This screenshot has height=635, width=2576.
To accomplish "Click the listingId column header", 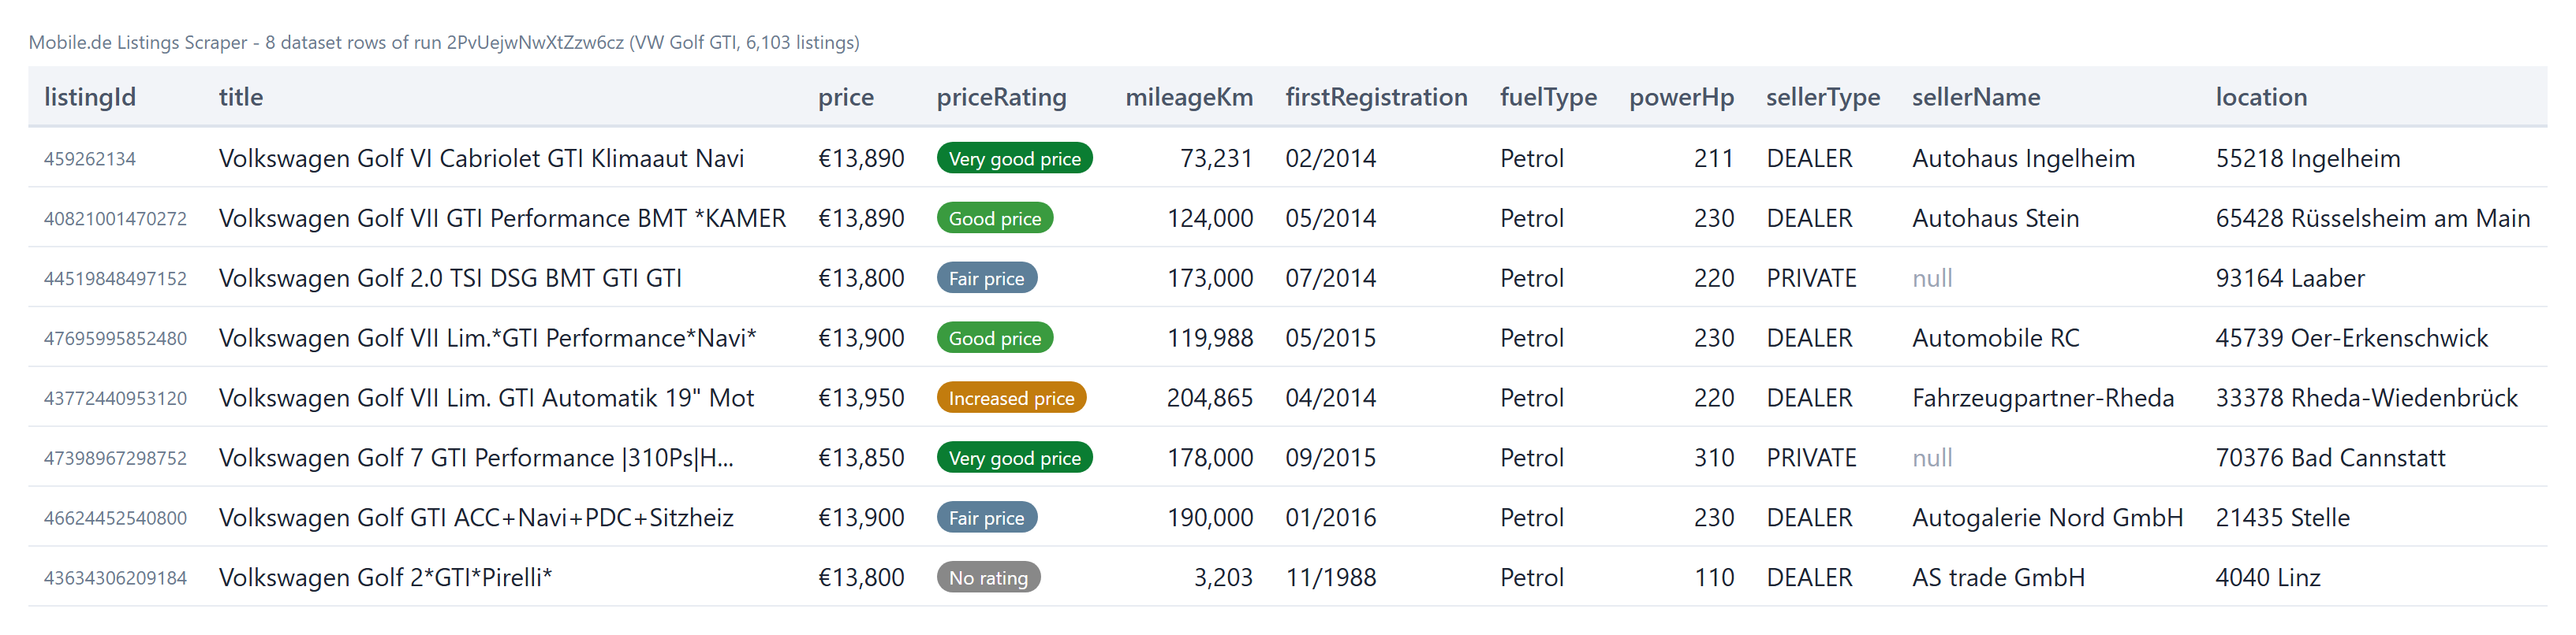I will click(x=90, y=97).
